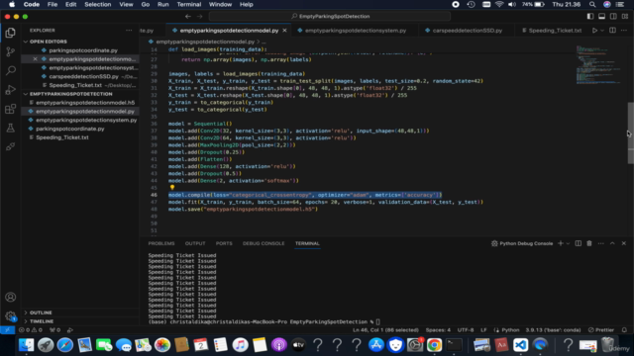Close the emptyparkingspotdetectionmodel.py tab

pyautogui.click(x=284, y=31)
